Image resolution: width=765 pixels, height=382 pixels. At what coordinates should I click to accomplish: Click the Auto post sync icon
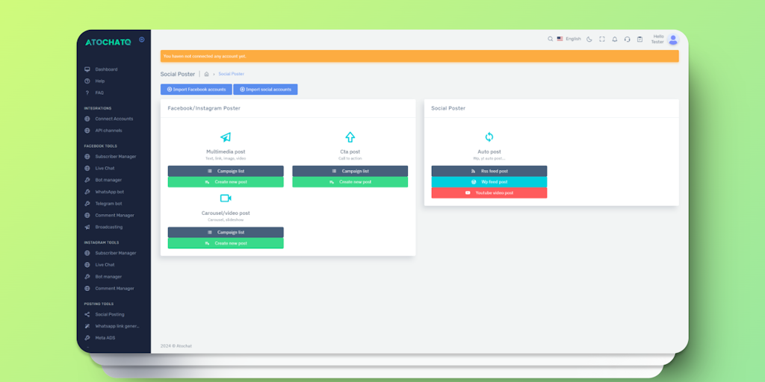489,137
